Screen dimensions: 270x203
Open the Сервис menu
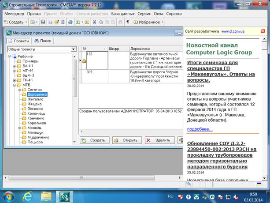[144, 14]
